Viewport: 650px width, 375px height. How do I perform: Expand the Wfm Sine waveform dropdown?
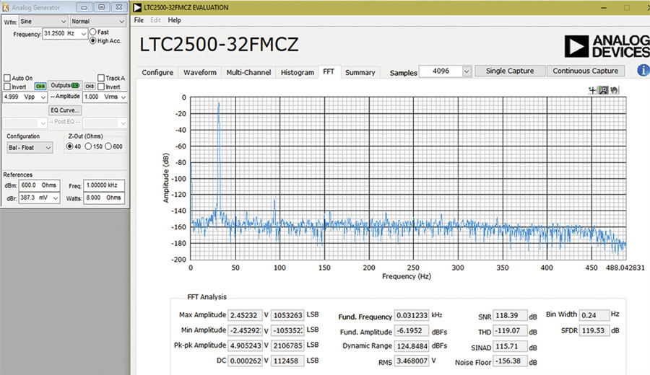coord(43,22)
